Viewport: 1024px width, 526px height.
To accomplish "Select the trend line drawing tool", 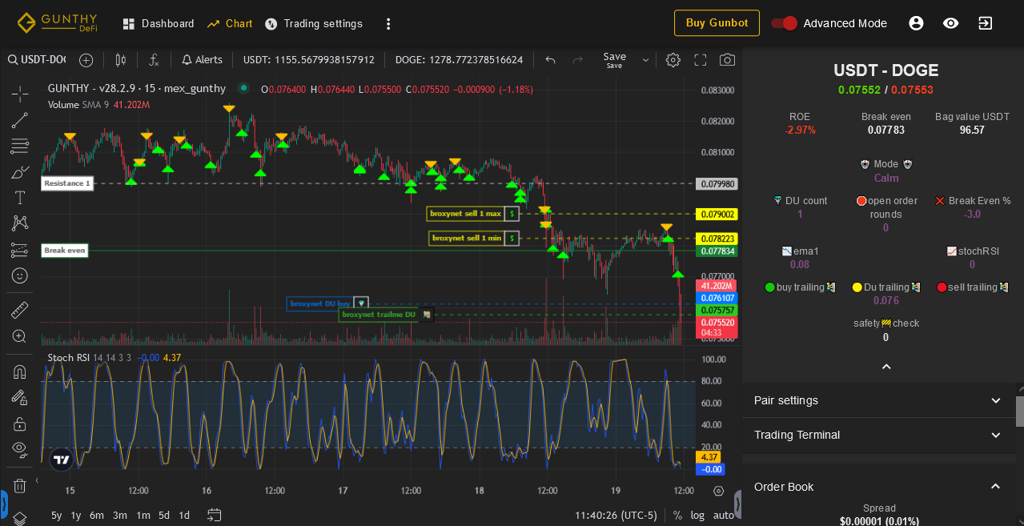I will (20, 120).
